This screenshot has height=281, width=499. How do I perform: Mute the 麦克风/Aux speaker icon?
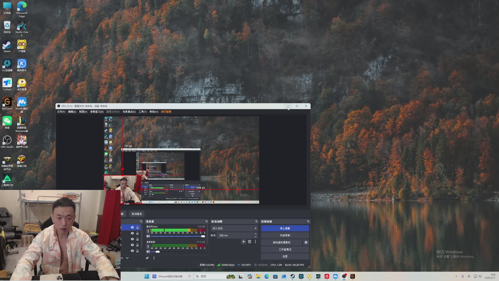tap(148, 236)
